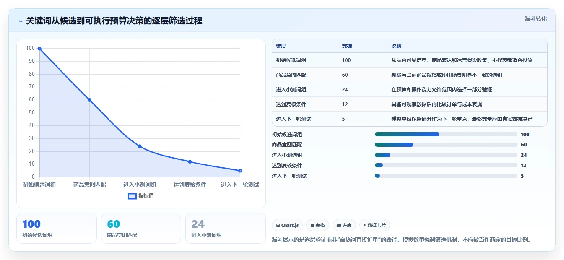Click the 初始候选词组 x-axis label on the chart
This screenshot has height=260, width=564.
click(39, 185)
